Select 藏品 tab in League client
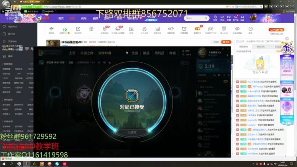This screenshot has width=297, height=167. pyautogui.click(x=146, y=53)
